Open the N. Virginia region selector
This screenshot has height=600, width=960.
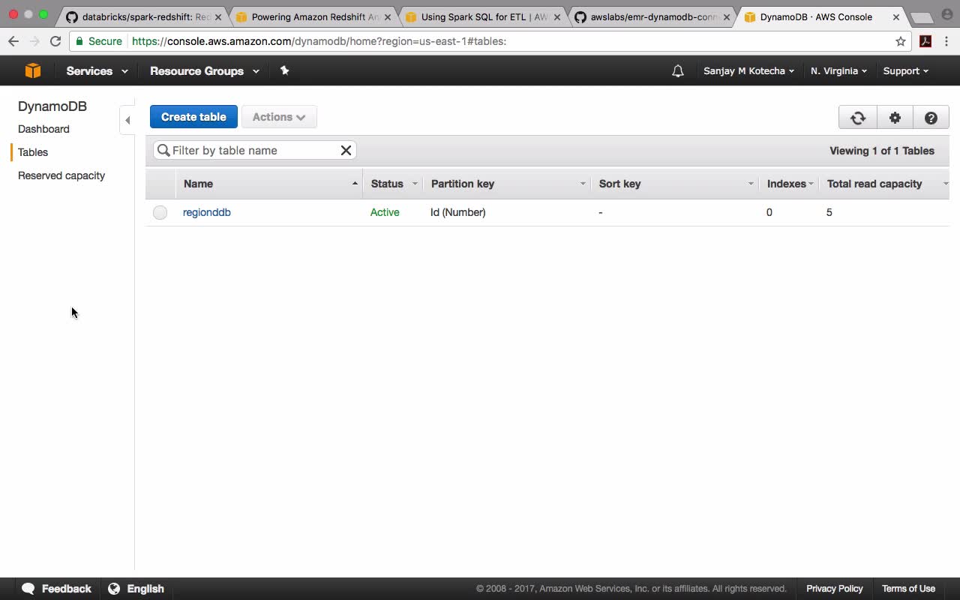pos(838,70)
